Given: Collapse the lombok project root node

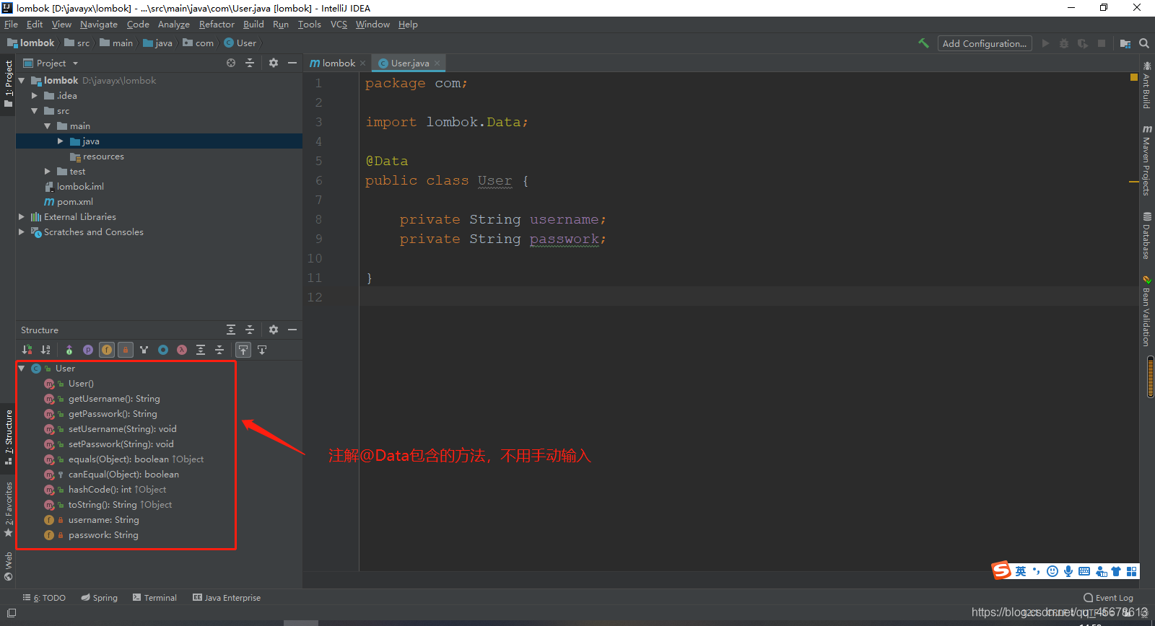Looking at the screenshot, I should click(x=22, y=81).
